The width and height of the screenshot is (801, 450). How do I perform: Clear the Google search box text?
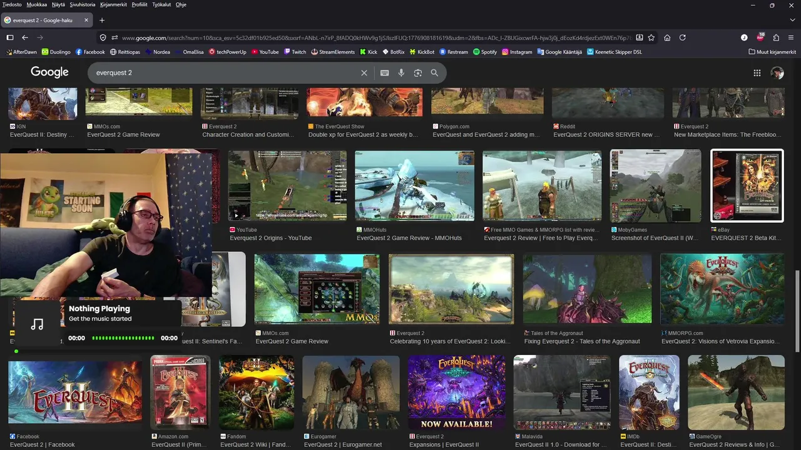click(x=364, y=72)
